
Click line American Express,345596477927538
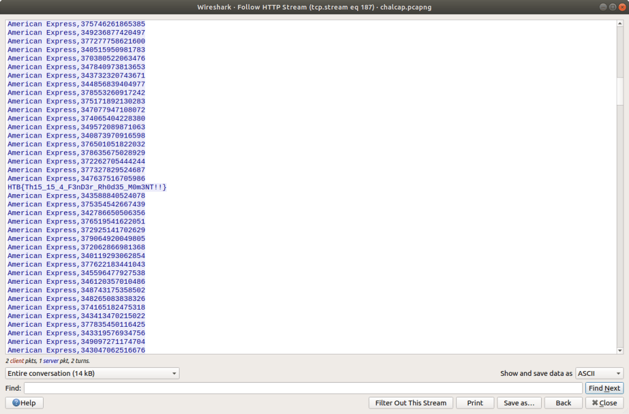click(76, 273)
